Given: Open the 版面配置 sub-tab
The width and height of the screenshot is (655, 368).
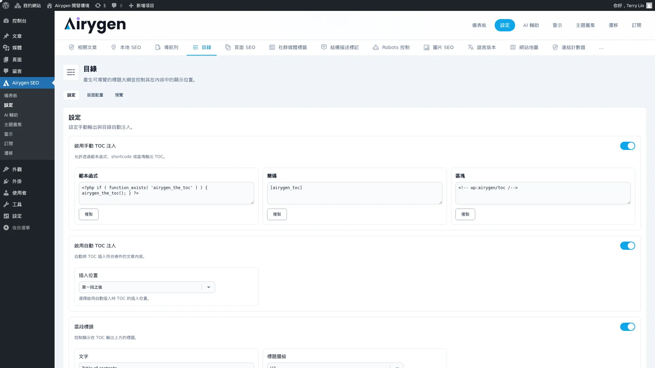Looking at the screenshot, I should (95, 95).
